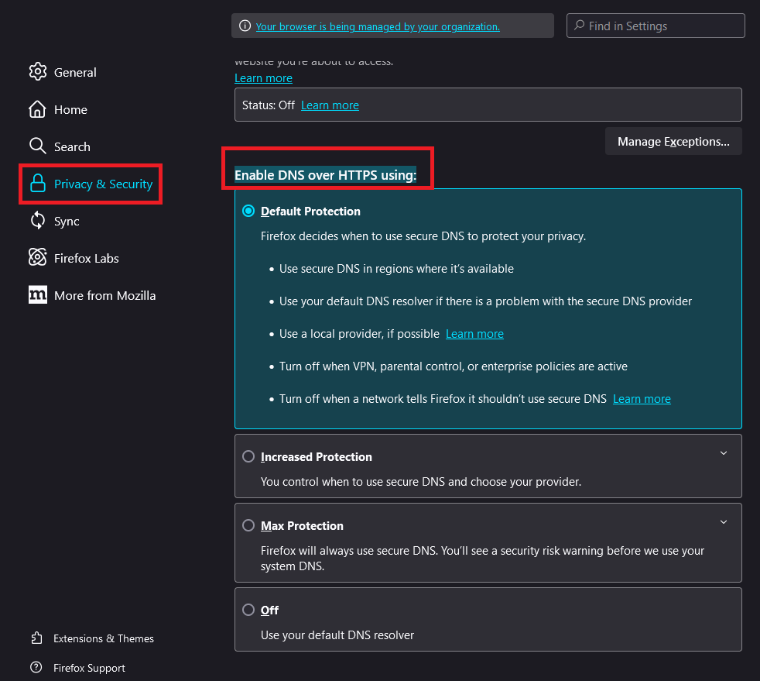Open the Privacy & Security category
760x681 pixels.
coord(103,184)
